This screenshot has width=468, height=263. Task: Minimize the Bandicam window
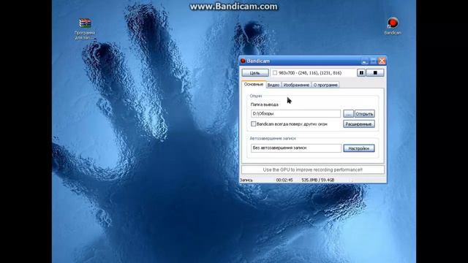click(x=364, y=61)
